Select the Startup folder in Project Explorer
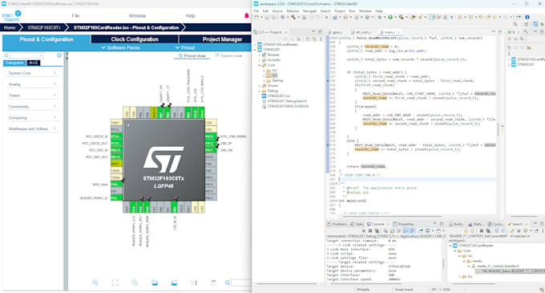Image resolution: width=545 pixels, height=293 pixels. 277,80
